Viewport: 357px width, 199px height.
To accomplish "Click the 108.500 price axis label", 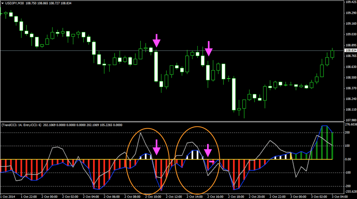I will tap(351, 78).
